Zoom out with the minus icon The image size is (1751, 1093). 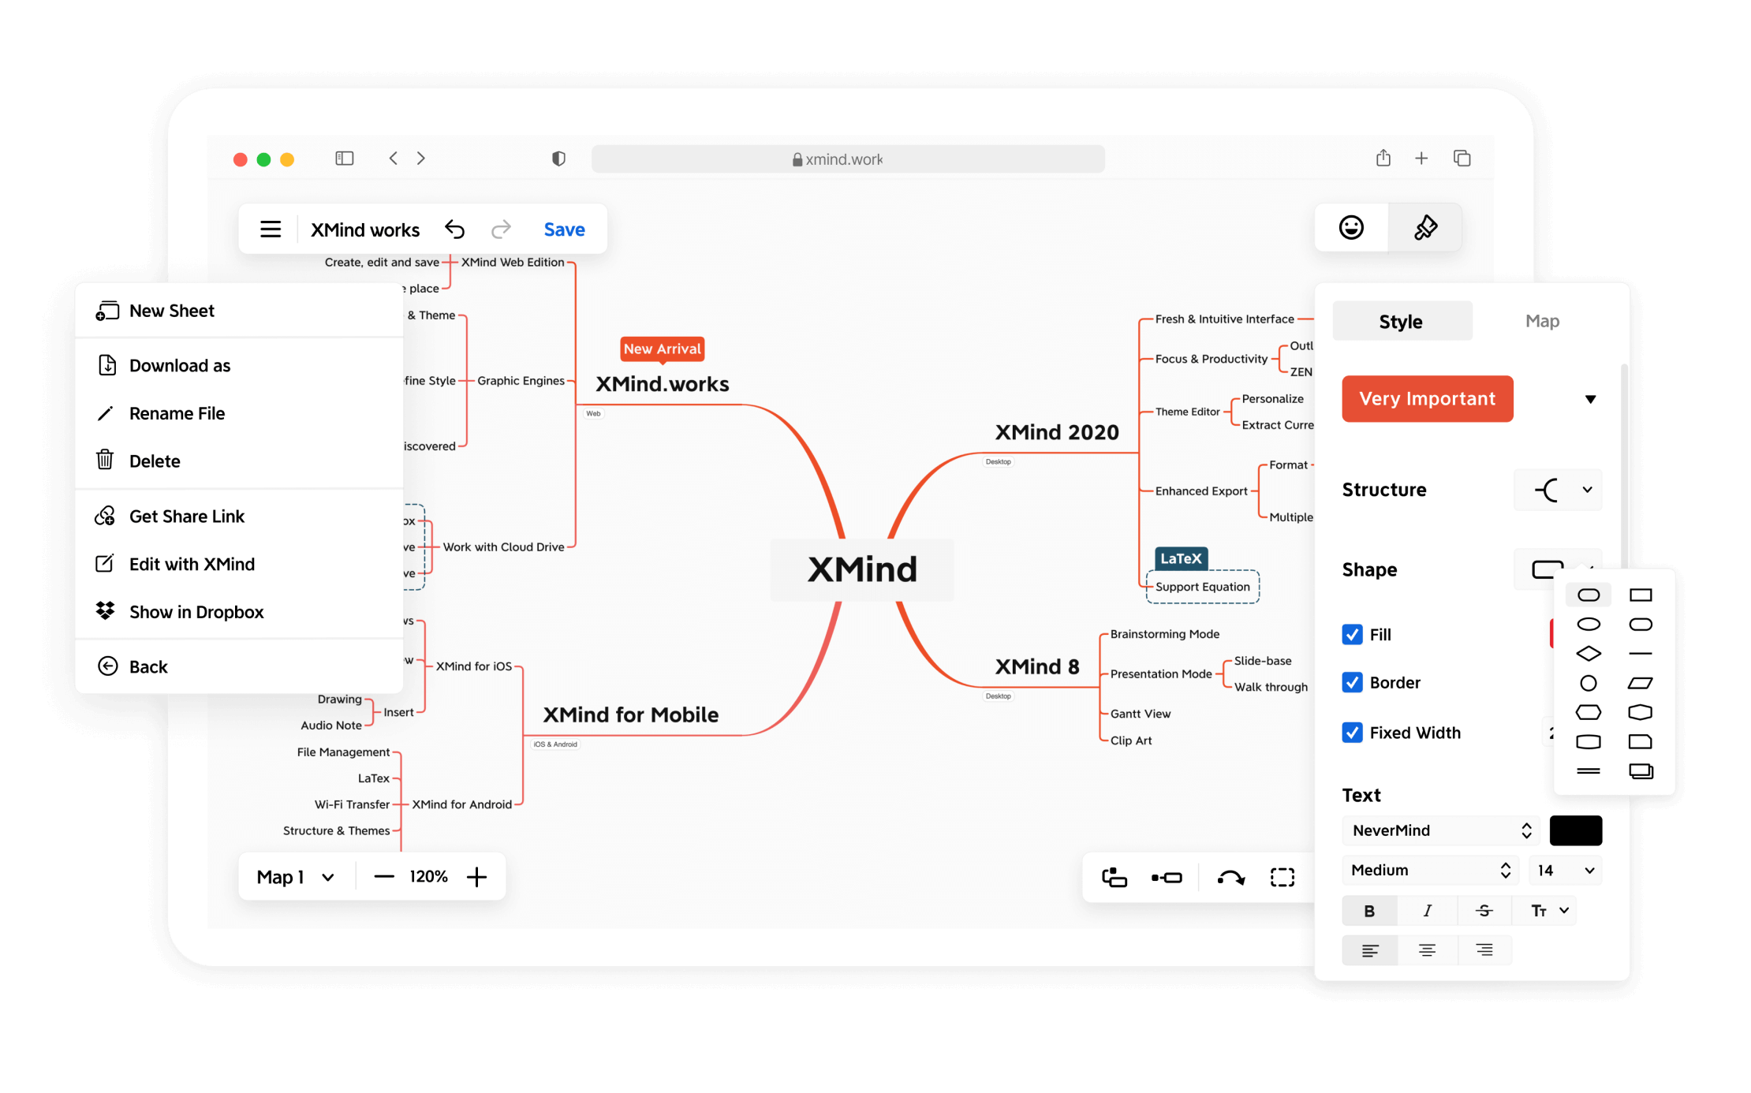[384, 876]
